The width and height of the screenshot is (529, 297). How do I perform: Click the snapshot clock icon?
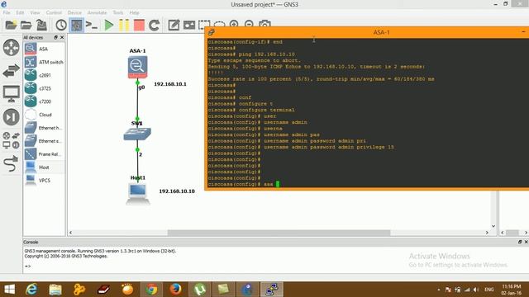(61, 25)
